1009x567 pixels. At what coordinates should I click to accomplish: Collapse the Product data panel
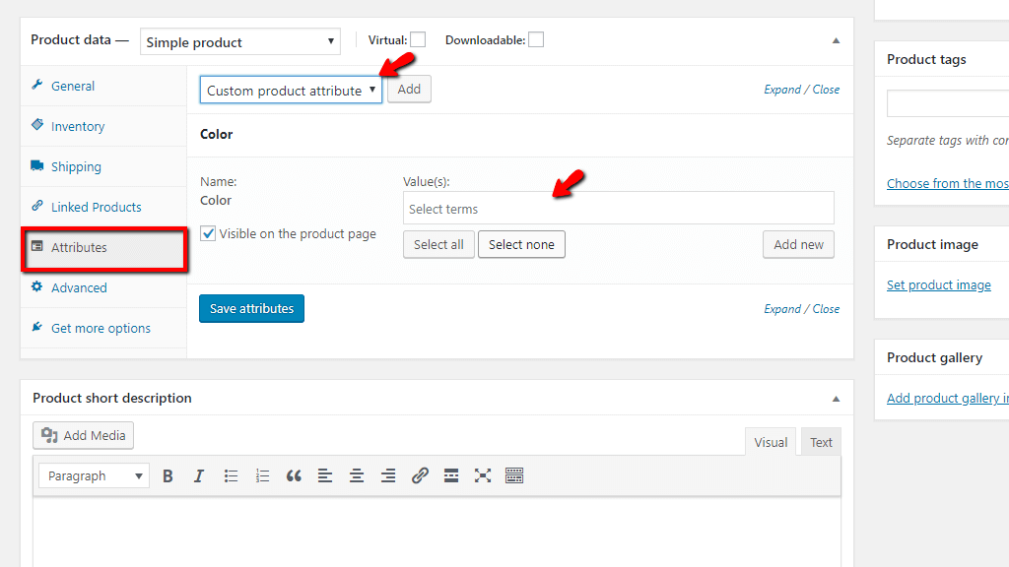(836, 40)
